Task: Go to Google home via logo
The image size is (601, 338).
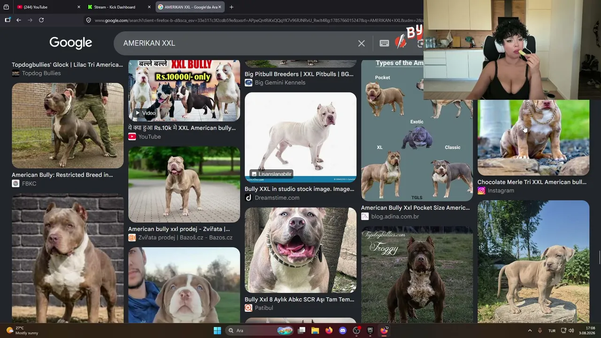Action: [x=70, y=43]
